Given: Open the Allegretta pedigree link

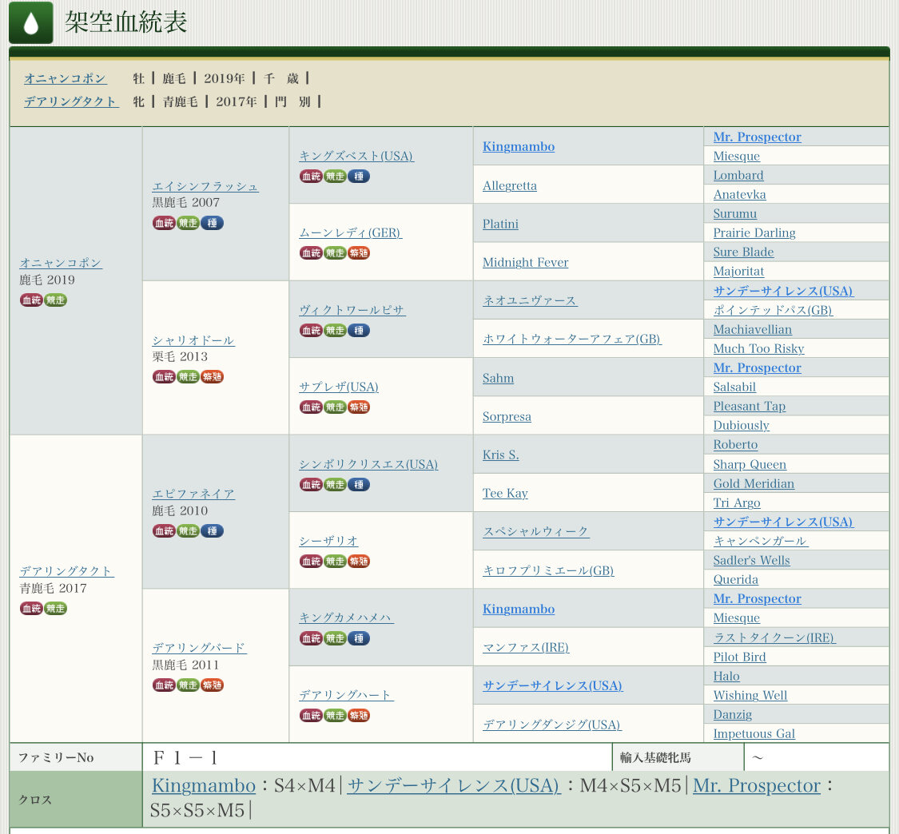Looking at the screenshot, I should tap(509, 185).
